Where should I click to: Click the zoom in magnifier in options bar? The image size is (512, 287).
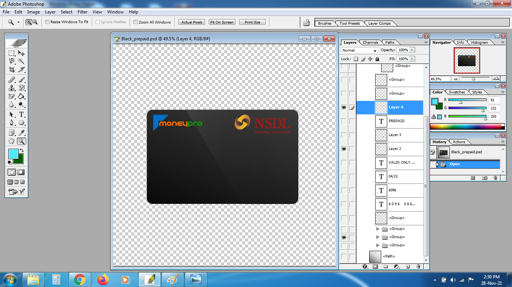click(x=28, y=22)
